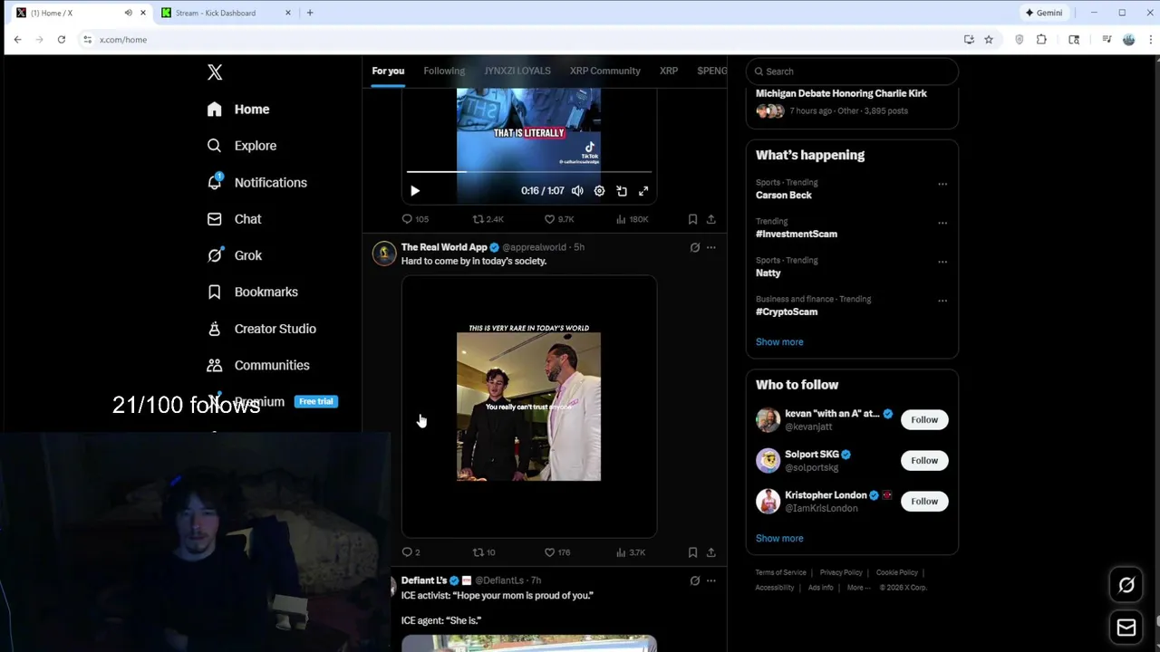
Task: Open video settings gear
Action: pos(599,191)
